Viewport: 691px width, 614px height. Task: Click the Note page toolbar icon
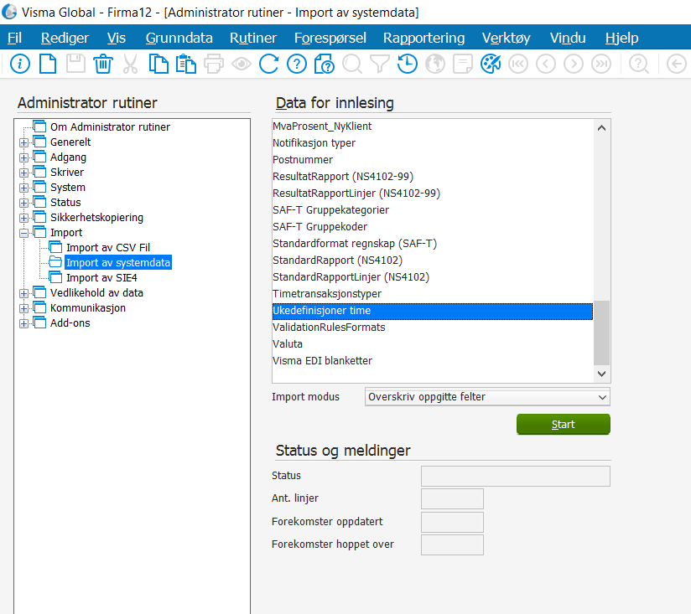[463, 64]
